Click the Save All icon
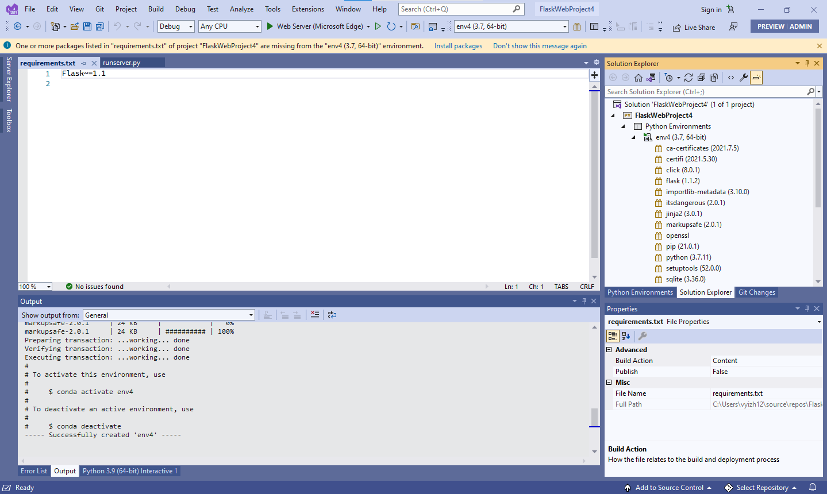The image size is (827, 494). [100, 26]
